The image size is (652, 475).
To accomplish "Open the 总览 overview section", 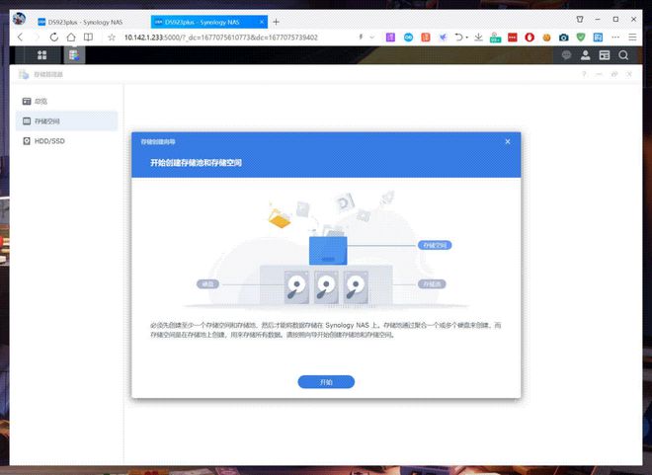I will (41, 101).
